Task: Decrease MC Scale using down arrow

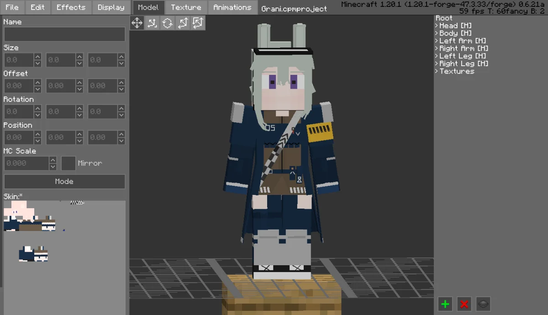Action: pos(53,167)
